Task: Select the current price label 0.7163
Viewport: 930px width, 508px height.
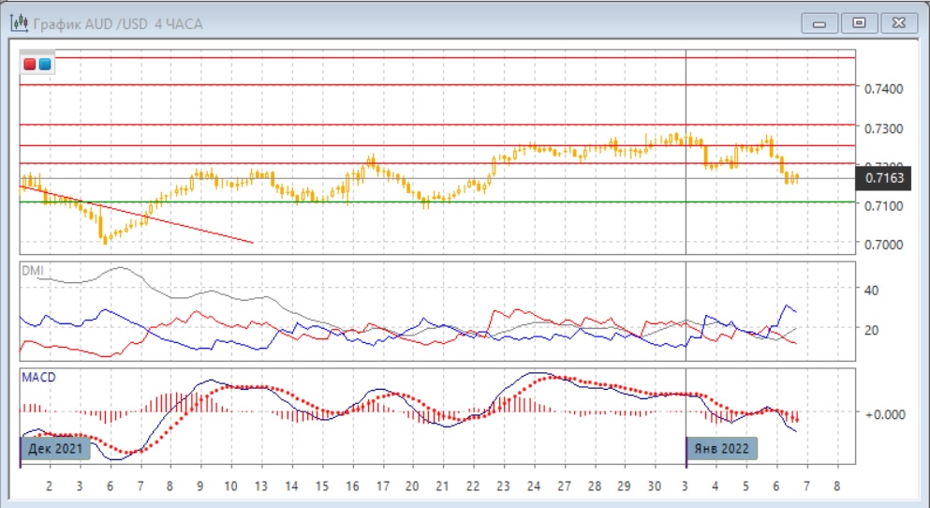Action: pos(883,178)
